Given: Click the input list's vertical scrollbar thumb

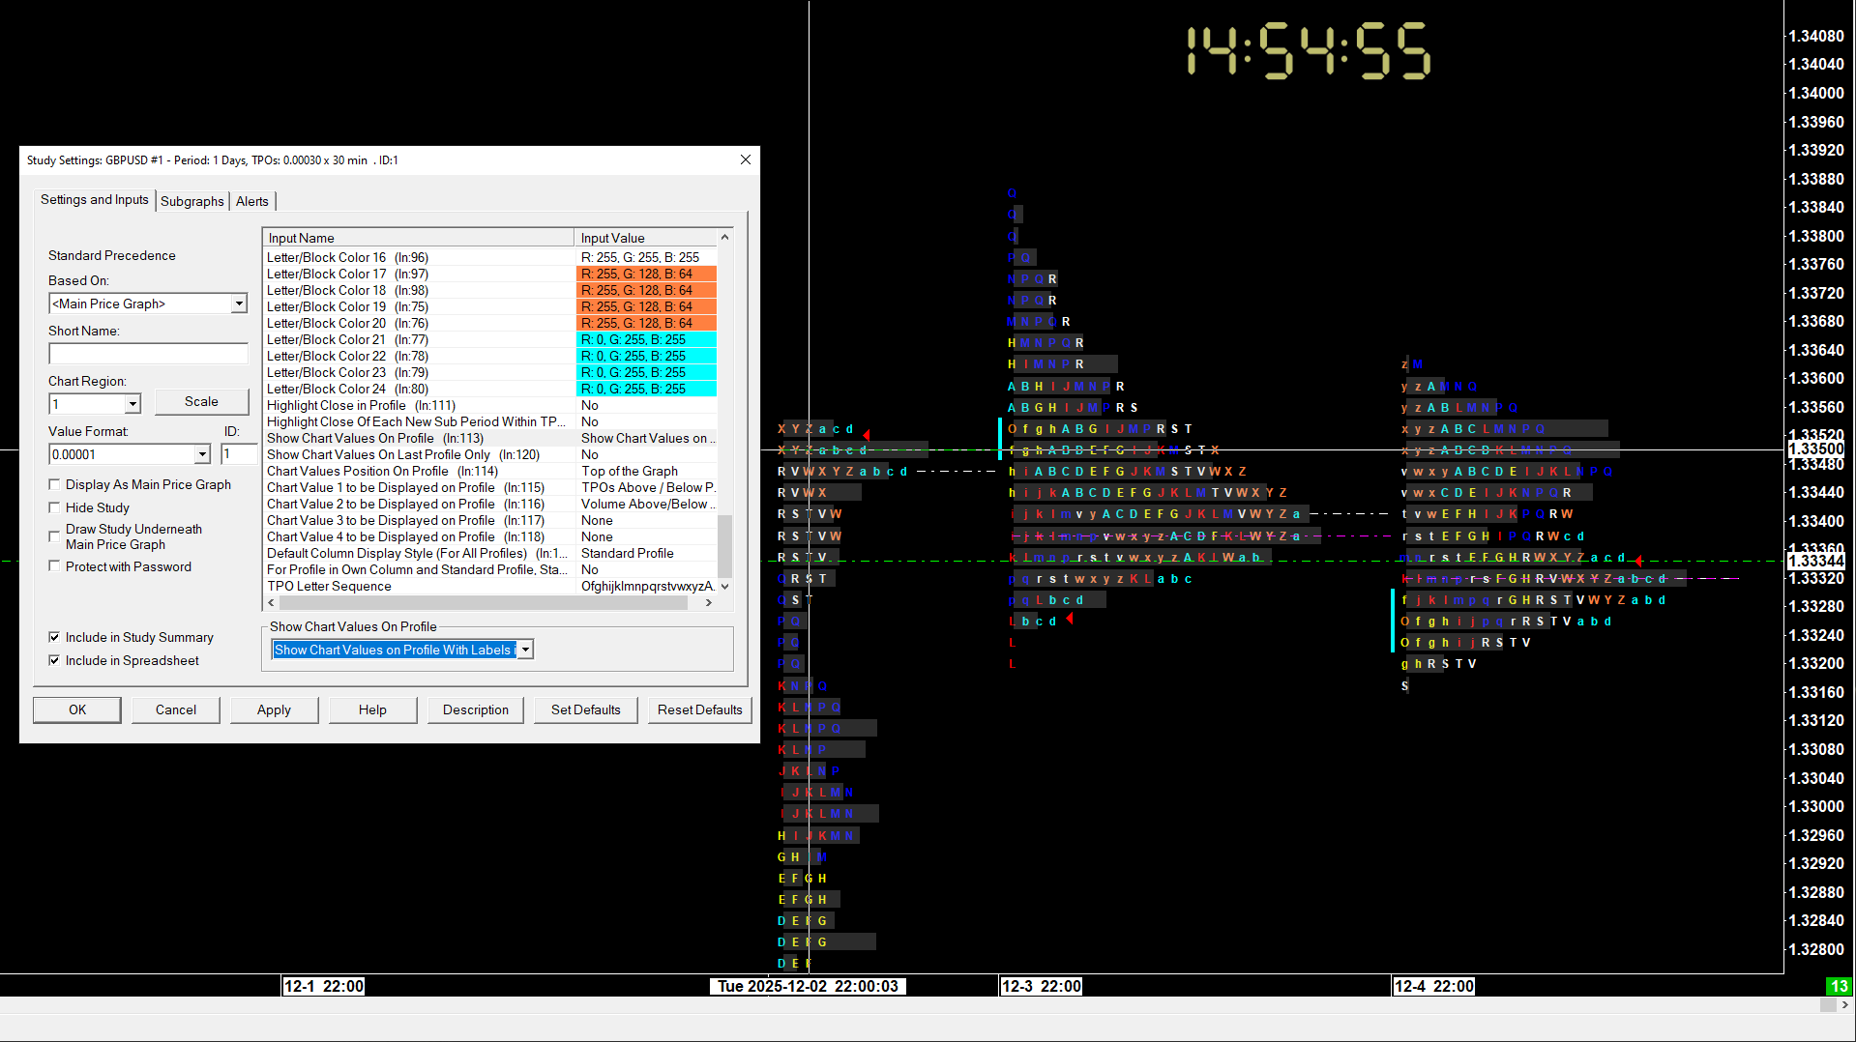Looking at the screenshot, I should pyautogui.click(x=724, y=546).
